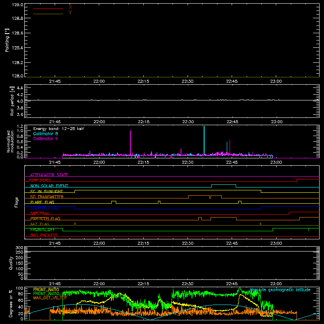
Task: Click the BAD_PACKETS flag label
Action: tap(44, 235)
